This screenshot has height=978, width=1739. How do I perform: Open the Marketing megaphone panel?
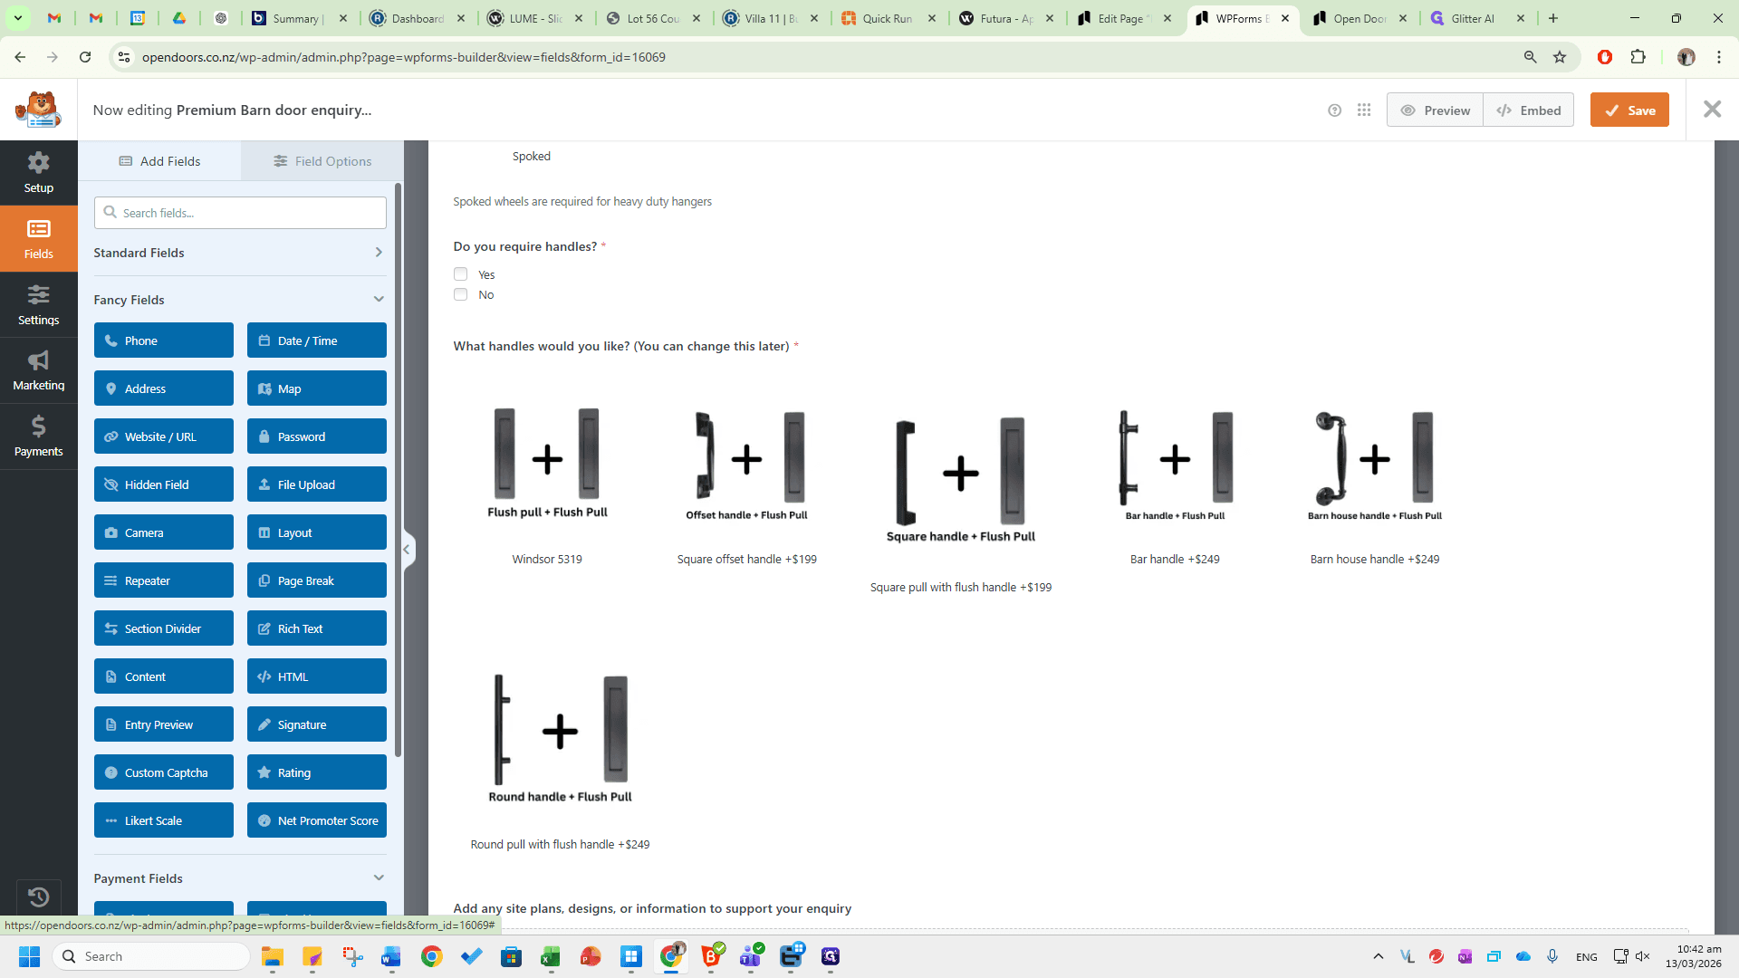point(38,371)
